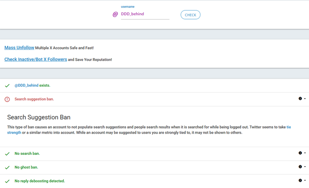Click the green checkmark next to No ghost ban
The width and height of the screenshot is (309, 188).
point(7,168)
